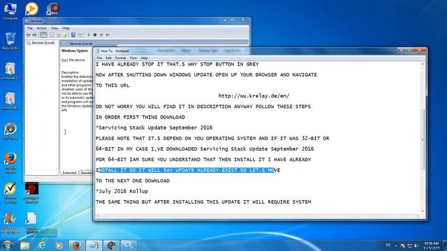Click network icon in system tray
This screenshot has height=251, width=447.
click(x=409, y=245)
